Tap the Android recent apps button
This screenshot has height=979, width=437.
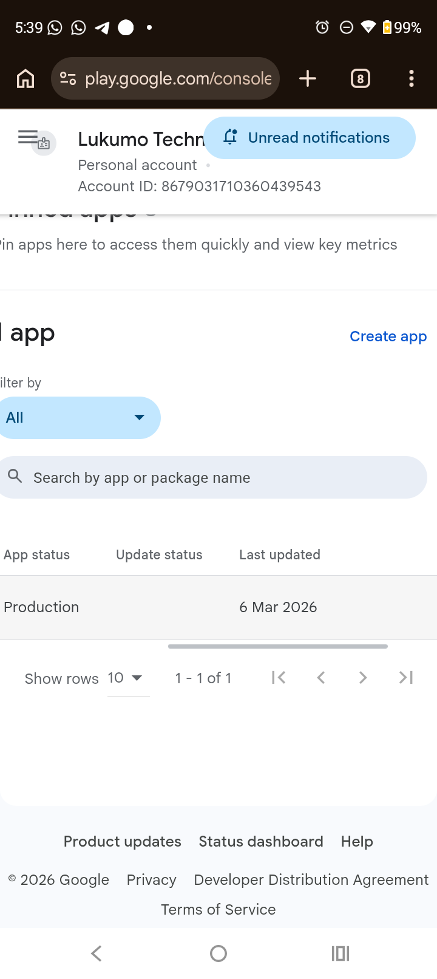(340, 953)
